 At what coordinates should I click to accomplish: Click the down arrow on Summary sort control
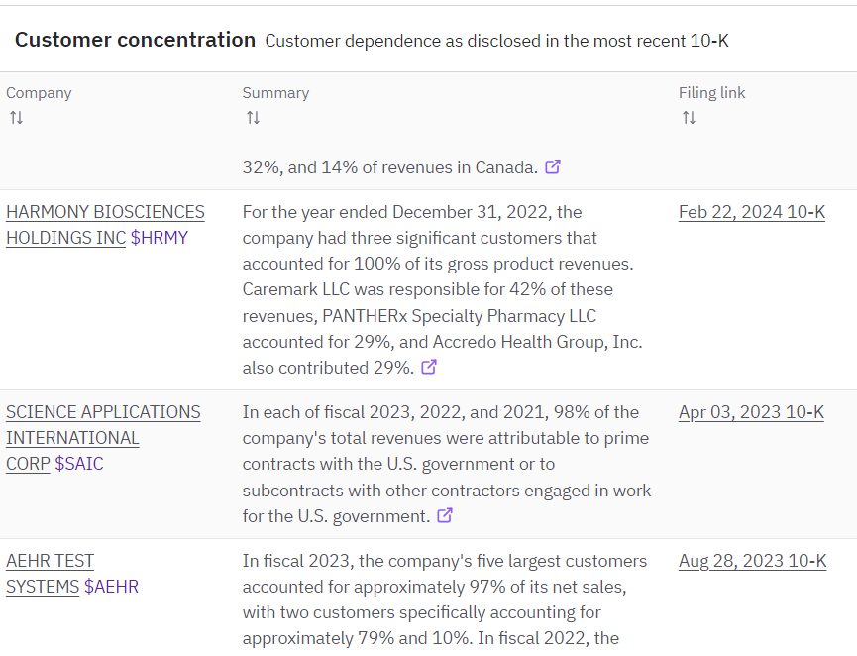(256, 117)
